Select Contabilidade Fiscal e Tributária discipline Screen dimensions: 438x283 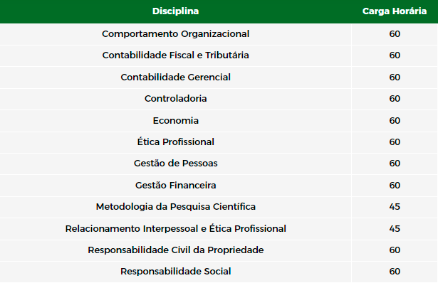click(x=175, y=55)
